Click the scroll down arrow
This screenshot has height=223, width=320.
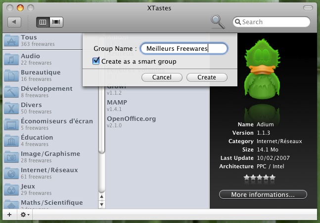[101, 204]
